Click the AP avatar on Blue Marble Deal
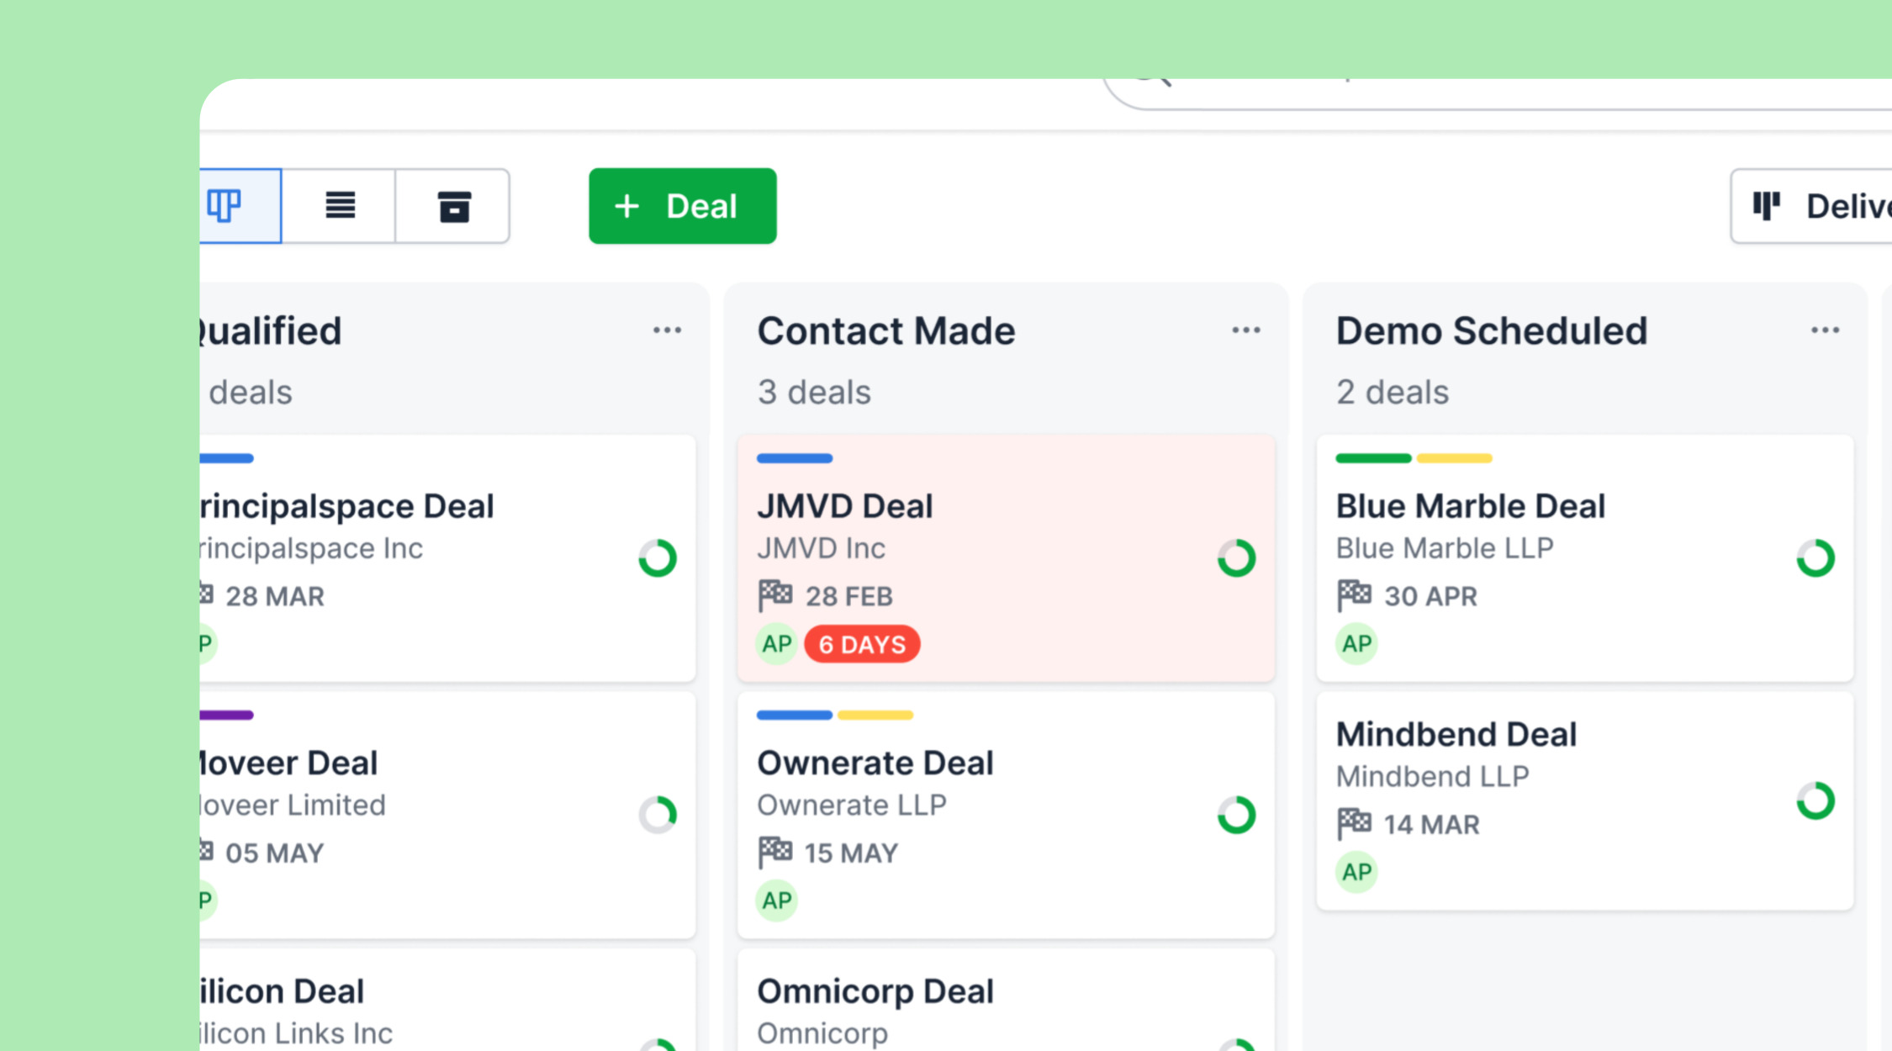1892x1051 pixels. tap(1356, 644)
